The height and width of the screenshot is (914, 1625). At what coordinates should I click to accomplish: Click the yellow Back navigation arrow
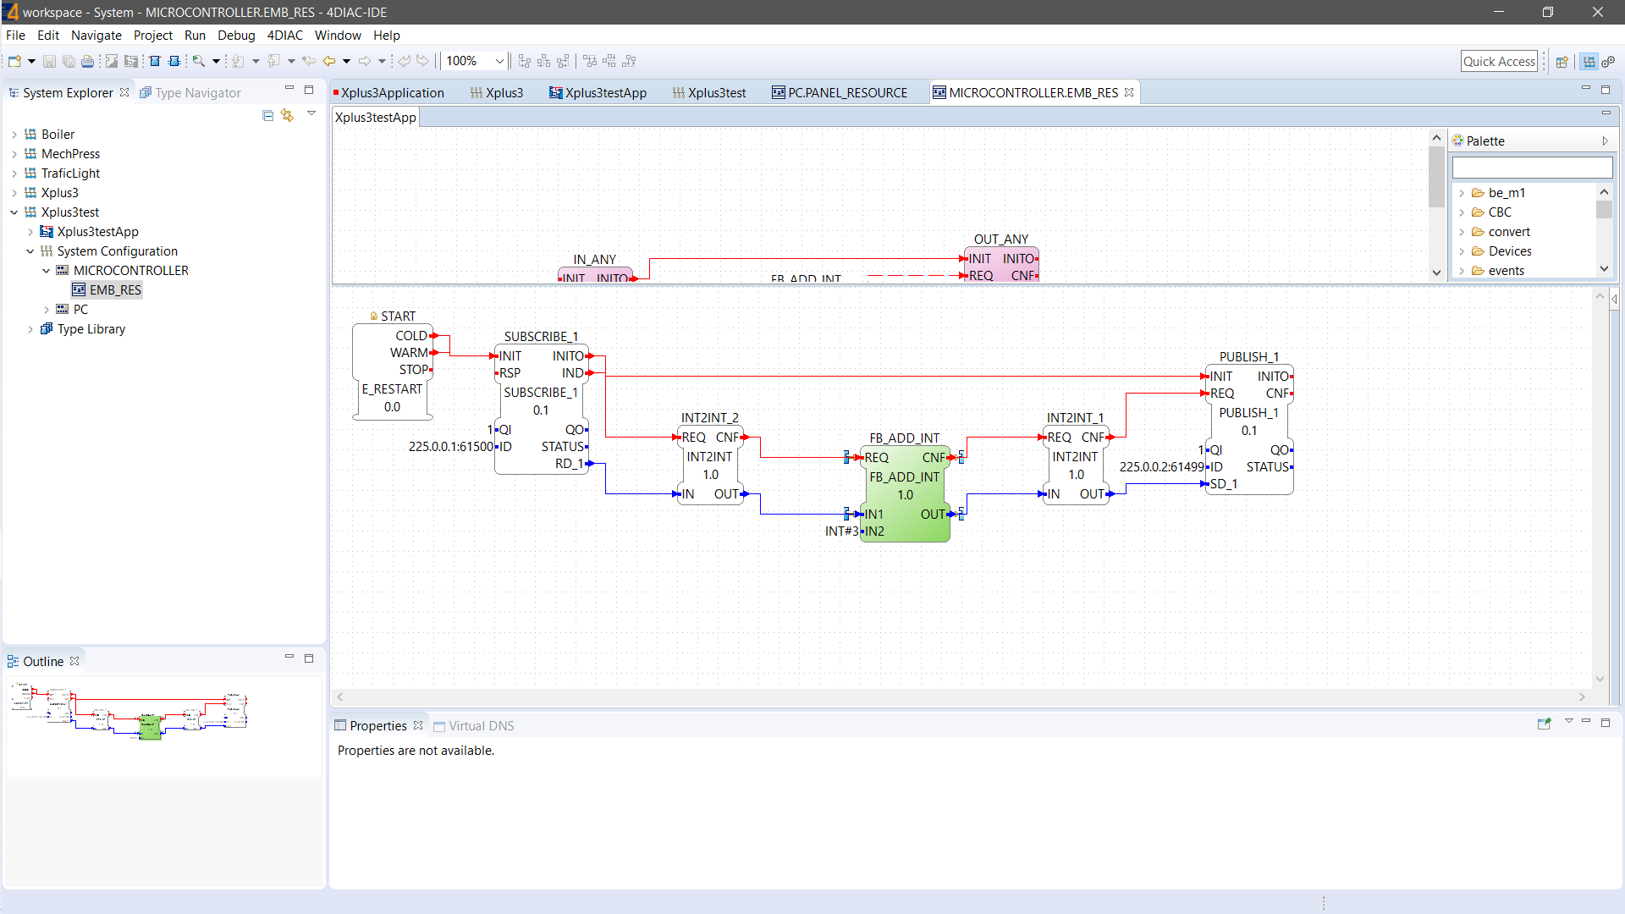click(x=329, y=61)
